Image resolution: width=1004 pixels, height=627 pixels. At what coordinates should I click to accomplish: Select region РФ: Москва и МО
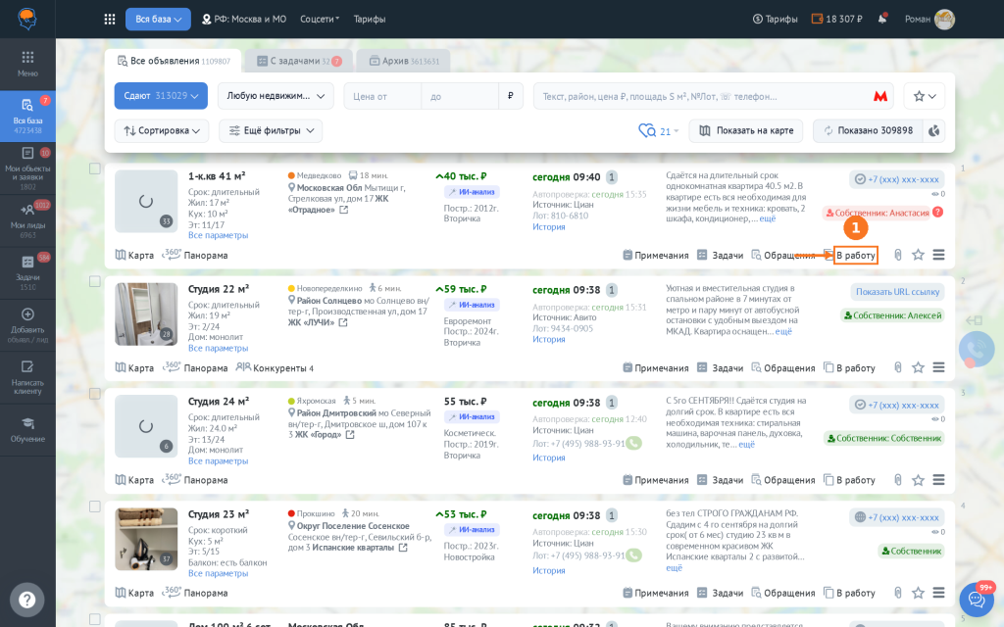[244, 20]
